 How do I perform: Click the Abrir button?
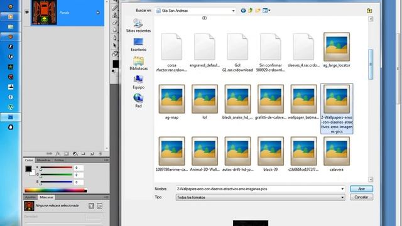coord(362,189)
